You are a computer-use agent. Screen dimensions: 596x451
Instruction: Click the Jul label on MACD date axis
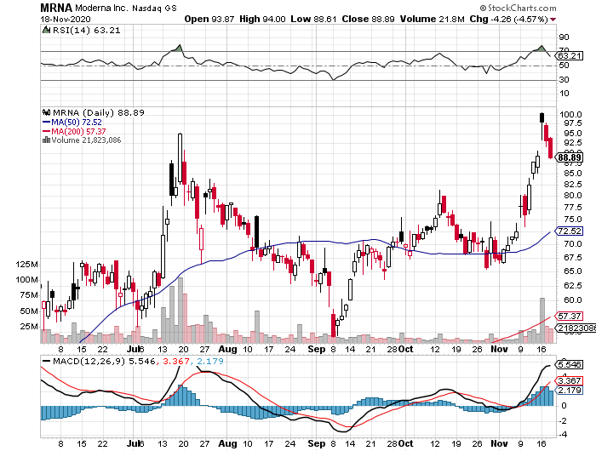[x=133, y=443]
